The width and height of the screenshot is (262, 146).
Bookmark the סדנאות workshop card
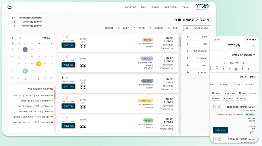63,37
